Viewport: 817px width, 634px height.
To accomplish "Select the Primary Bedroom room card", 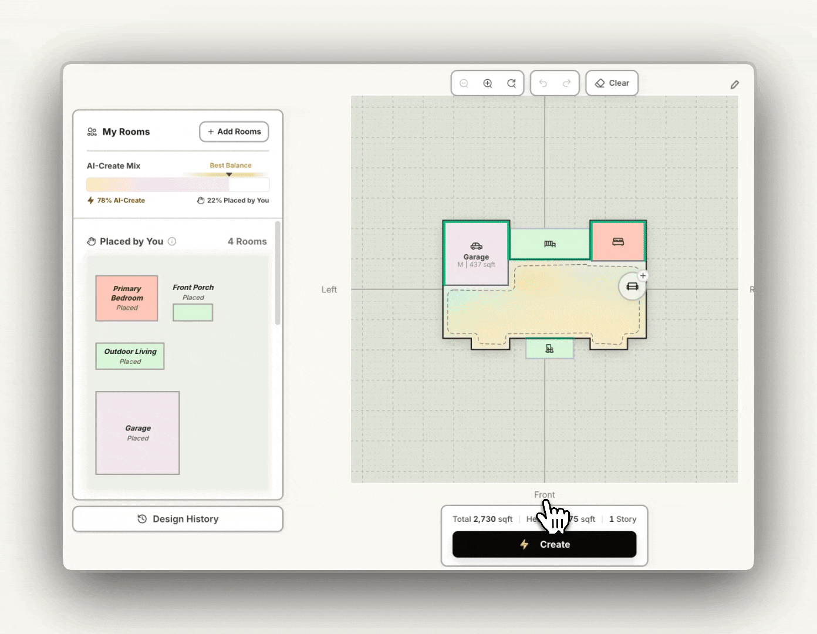I will tap(127, 298).
